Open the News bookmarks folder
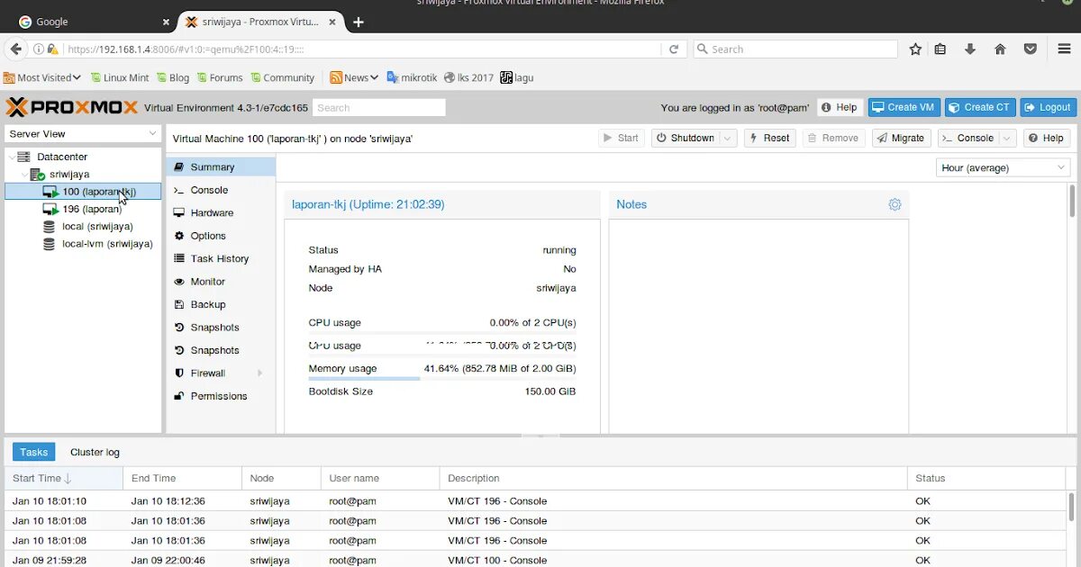This screenshot has width=1081, height=567. coord(355,77)
